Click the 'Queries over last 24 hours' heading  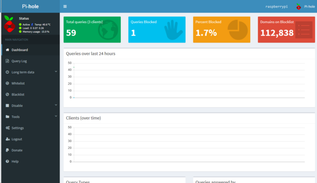[x=91, y=53]
